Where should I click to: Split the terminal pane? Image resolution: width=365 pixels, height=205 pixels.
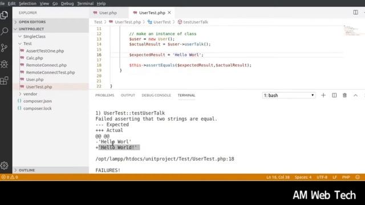pyautogui.click(x=334, y=95)
